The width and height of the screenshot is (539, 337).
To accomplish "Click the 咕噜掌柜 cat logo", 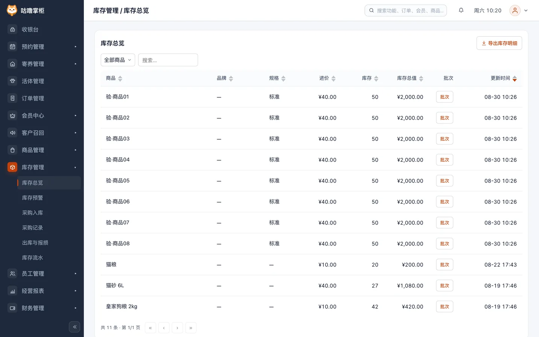I will pos(12,10).
